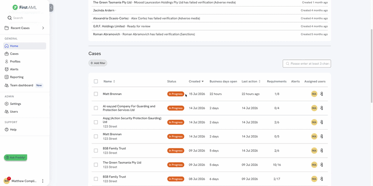The image size is (373, 186).
Task: Click the Home icon in sidebar
Action: (7, 46)
